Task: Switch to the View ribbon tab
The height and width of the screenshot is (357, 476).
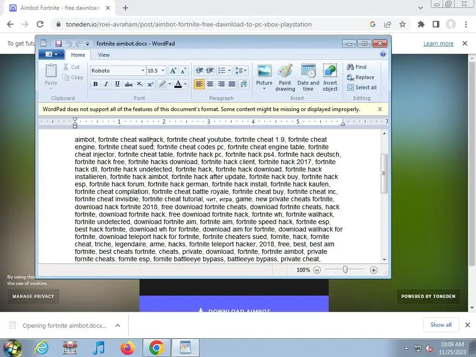Action: click(x=104, y=55)
